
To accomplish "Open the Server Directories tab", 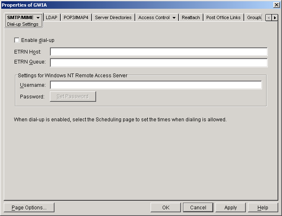I will tap(113, 17).
